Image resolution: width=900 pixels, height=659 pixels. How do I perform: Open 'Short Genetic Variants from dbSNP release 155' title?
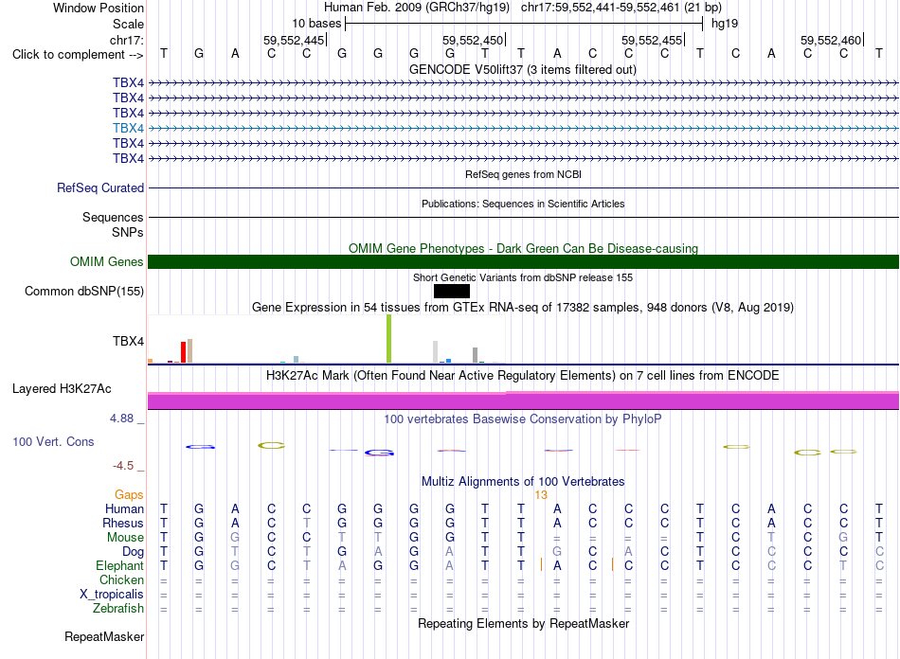[x=523, y=277]
